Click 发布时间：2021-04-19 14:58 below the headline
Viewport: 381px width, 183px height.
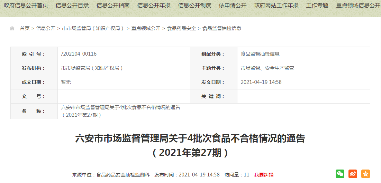187,175
